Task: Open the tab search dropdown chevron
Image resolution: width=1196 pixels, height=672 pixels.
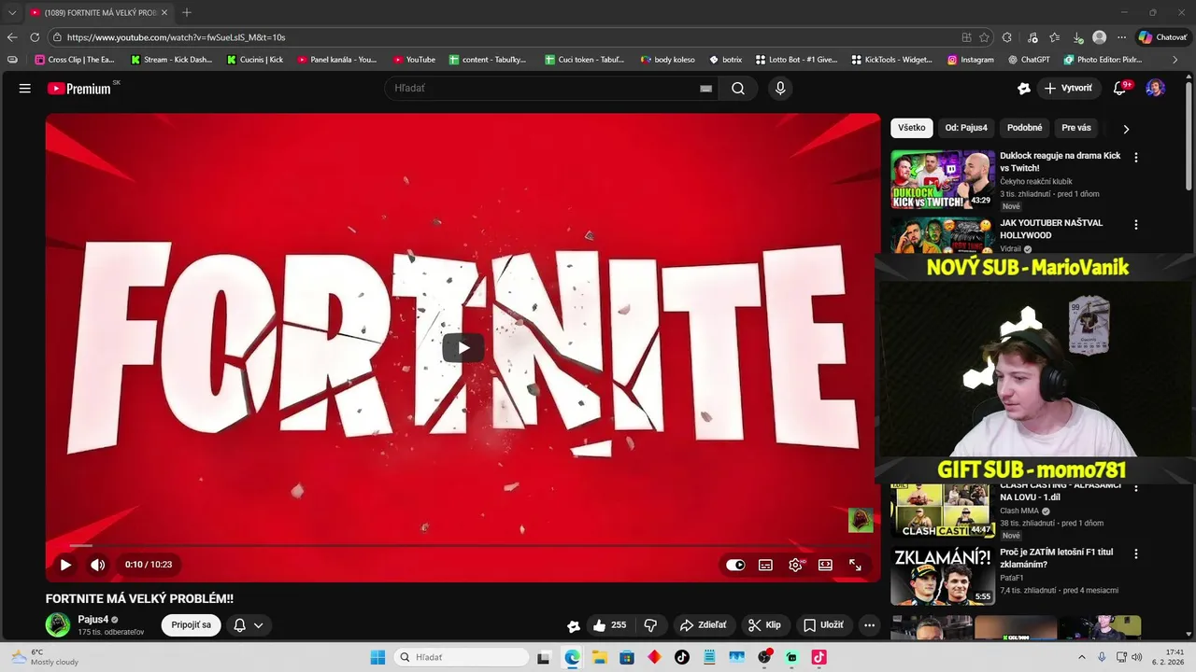Action: coord(12,12)
